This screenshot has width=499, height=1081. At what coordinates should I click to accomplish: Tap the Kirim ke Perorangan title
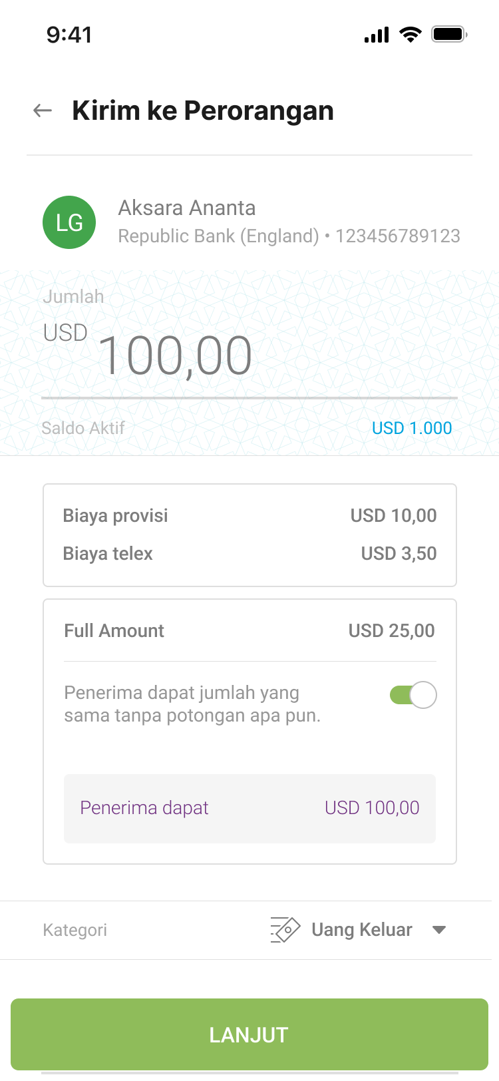click(203, 110)
